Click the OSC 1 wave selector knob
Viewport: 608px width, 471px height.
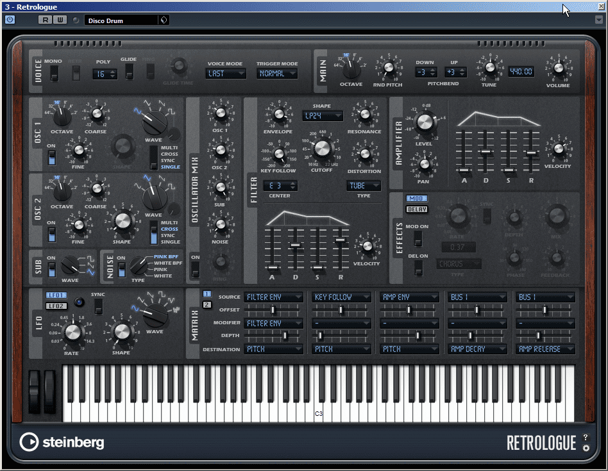(154, 122)
